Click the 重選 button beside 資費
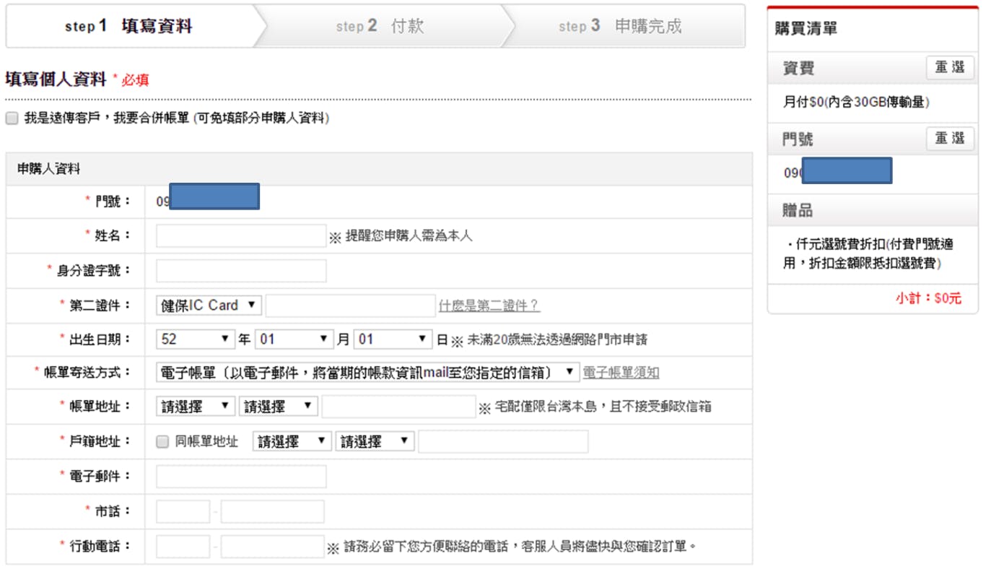991x572 pixels. tap(949, 68)
